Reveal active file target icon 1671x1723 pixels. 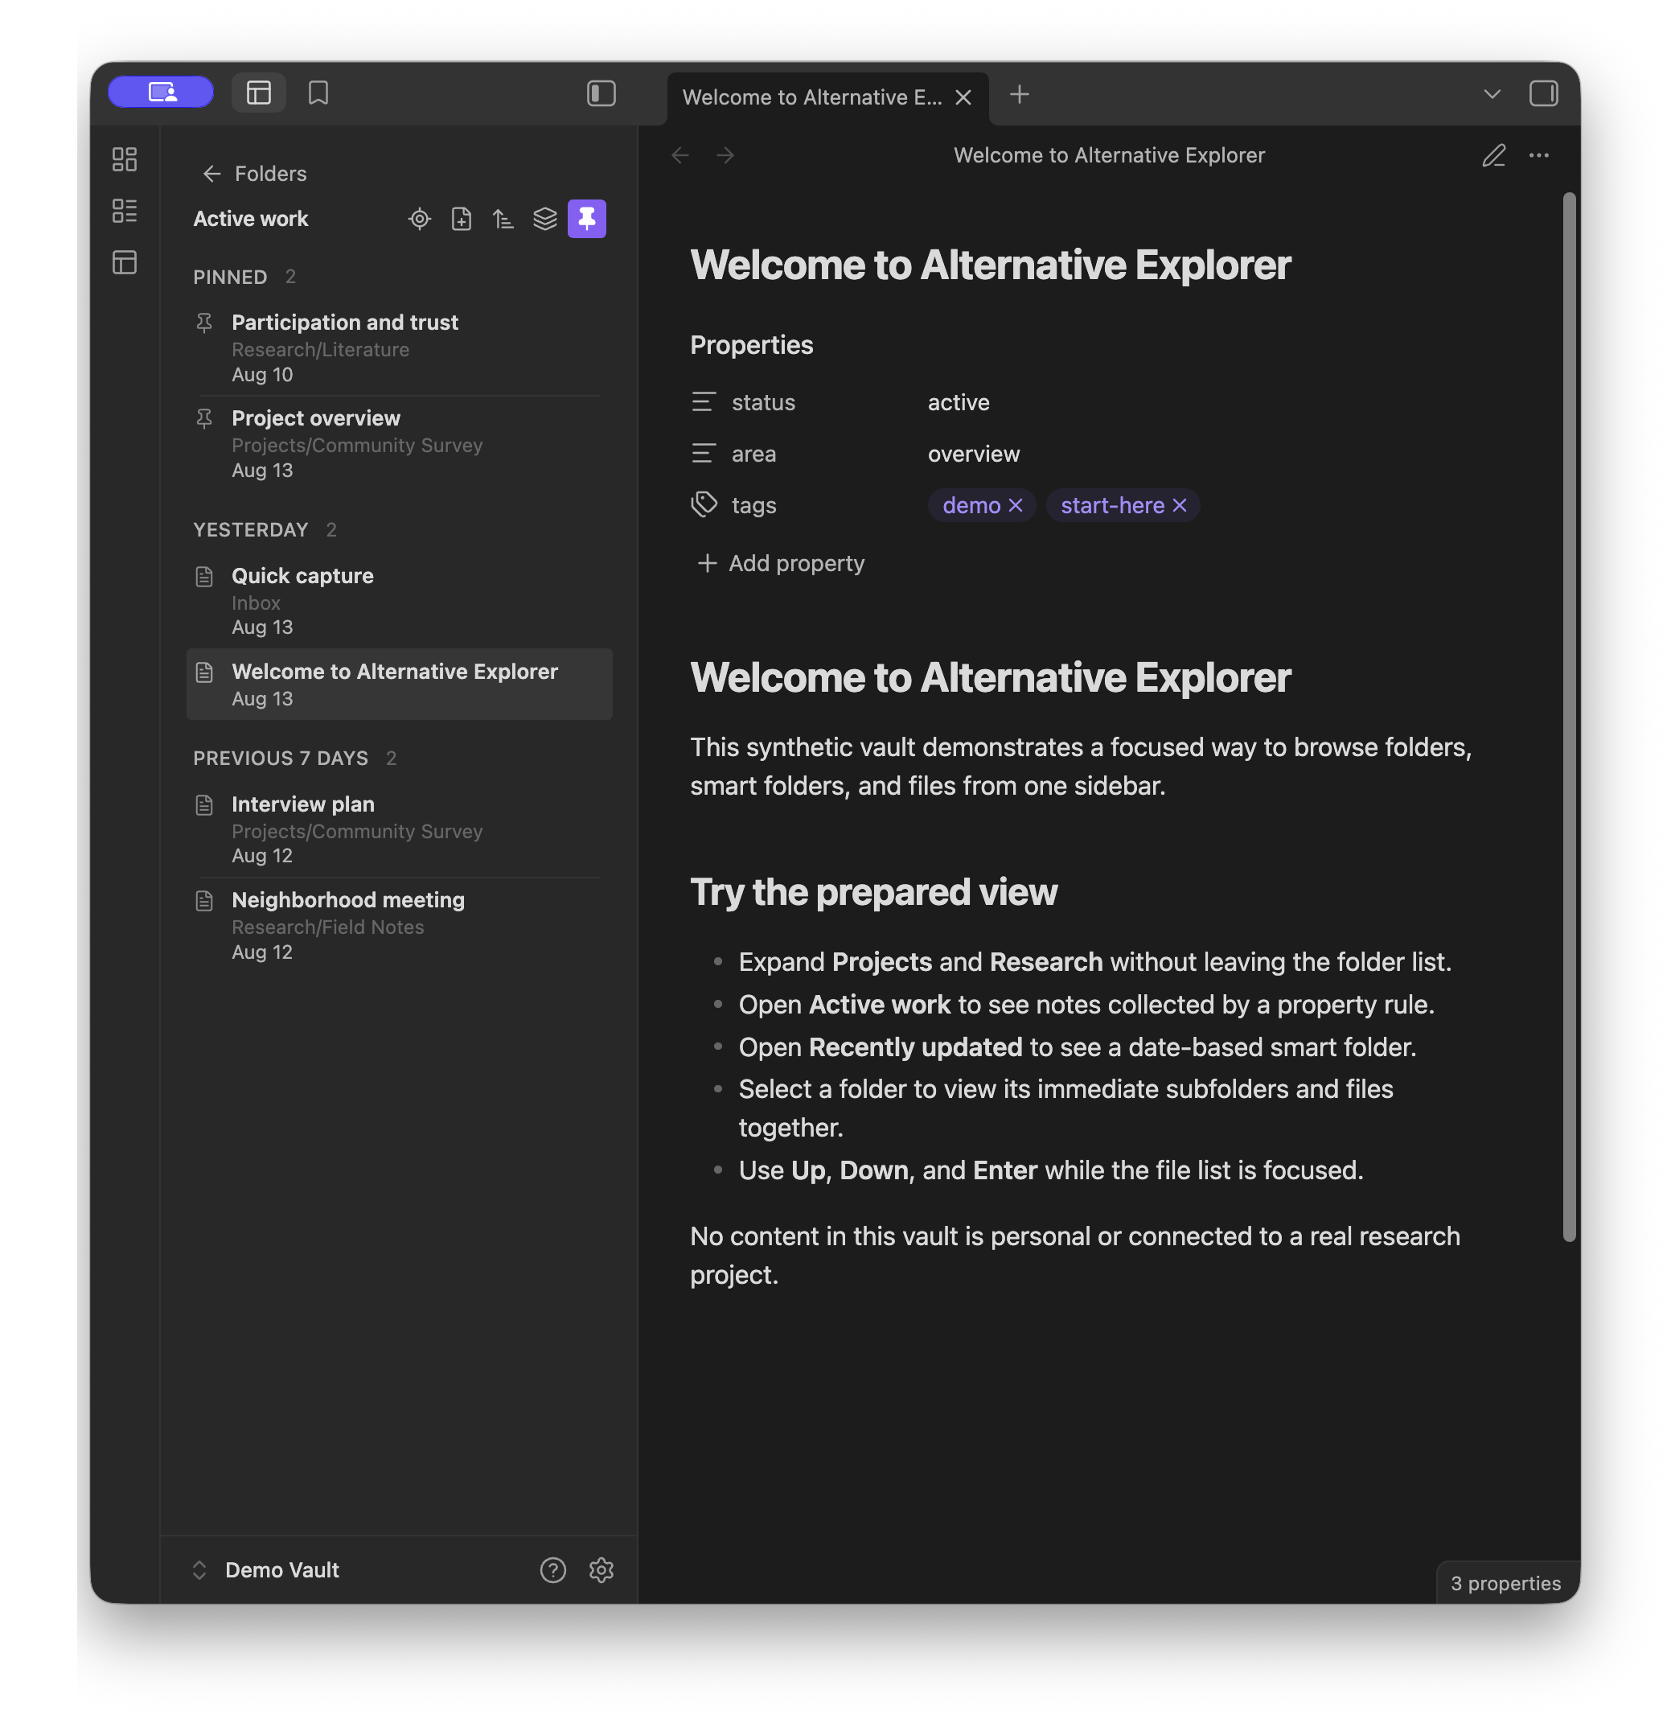421,219
